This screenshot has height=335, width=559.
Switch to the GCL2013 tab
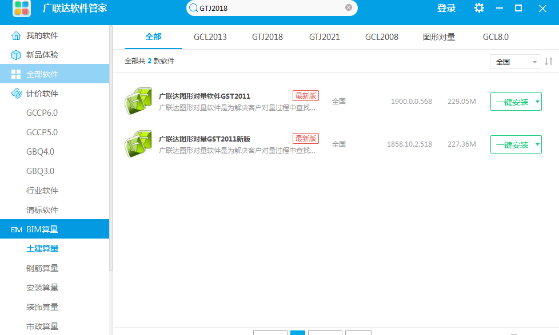pos(210,37)
